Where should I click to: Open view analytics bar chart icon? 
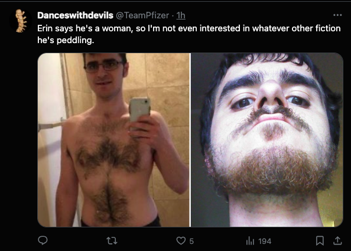pyautogui.click(x=250, y=241)
